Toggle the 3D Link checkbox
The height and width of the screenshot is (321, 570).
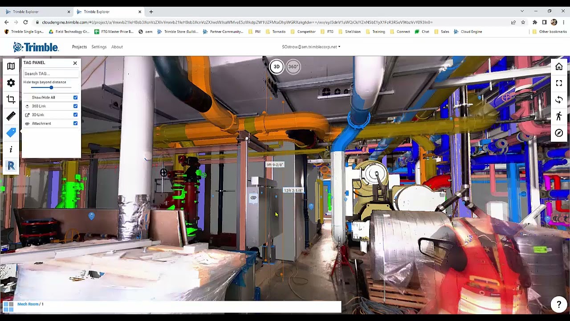pyautogui.click(x=75, y=115)
